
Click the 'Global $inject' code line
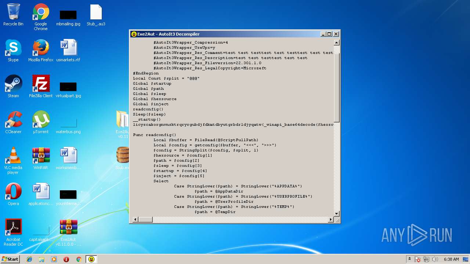[x=151, y=104]
